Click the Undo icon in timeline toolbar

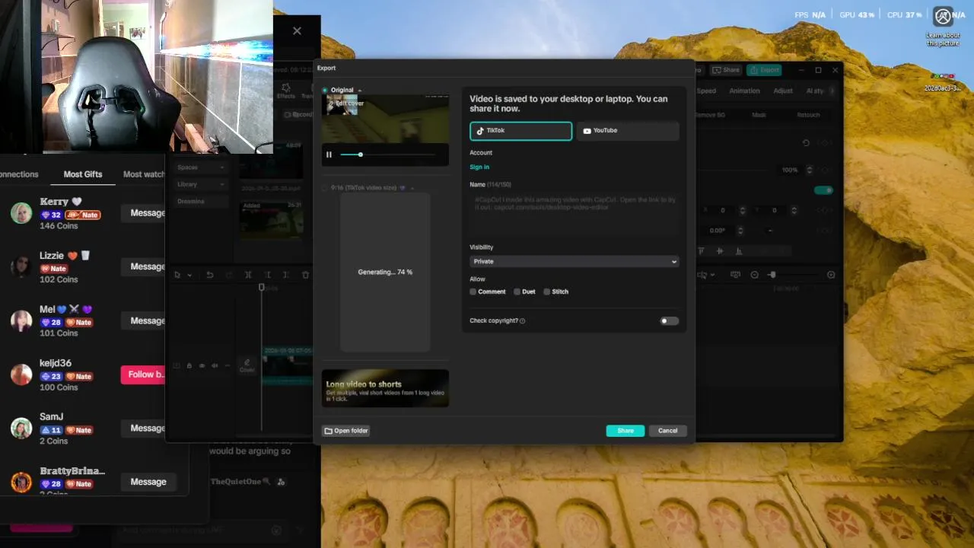[x=210, y=275]
